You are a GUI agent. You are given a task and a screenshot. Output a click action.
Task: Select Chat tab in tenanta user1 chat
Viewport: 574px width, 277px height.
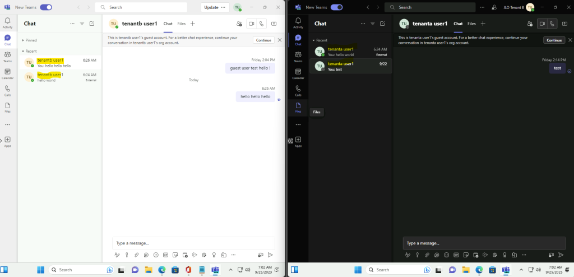tap(458, 24)
